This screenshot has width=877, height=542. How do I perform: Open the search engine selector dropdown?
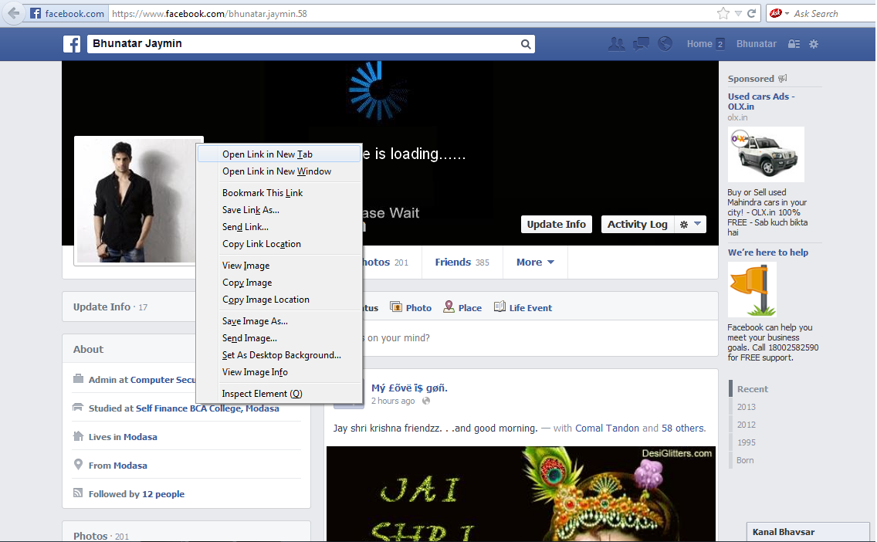787,13
